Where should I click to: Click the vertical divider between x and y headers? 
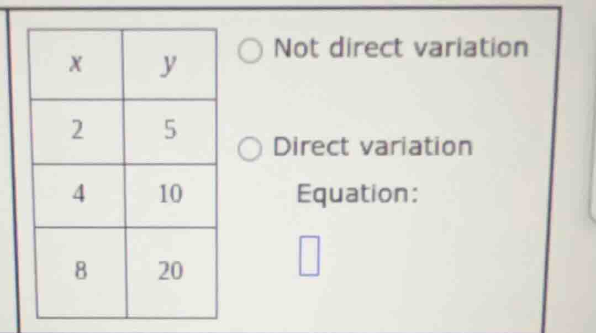pyautogui.click(x=124, y=65)
